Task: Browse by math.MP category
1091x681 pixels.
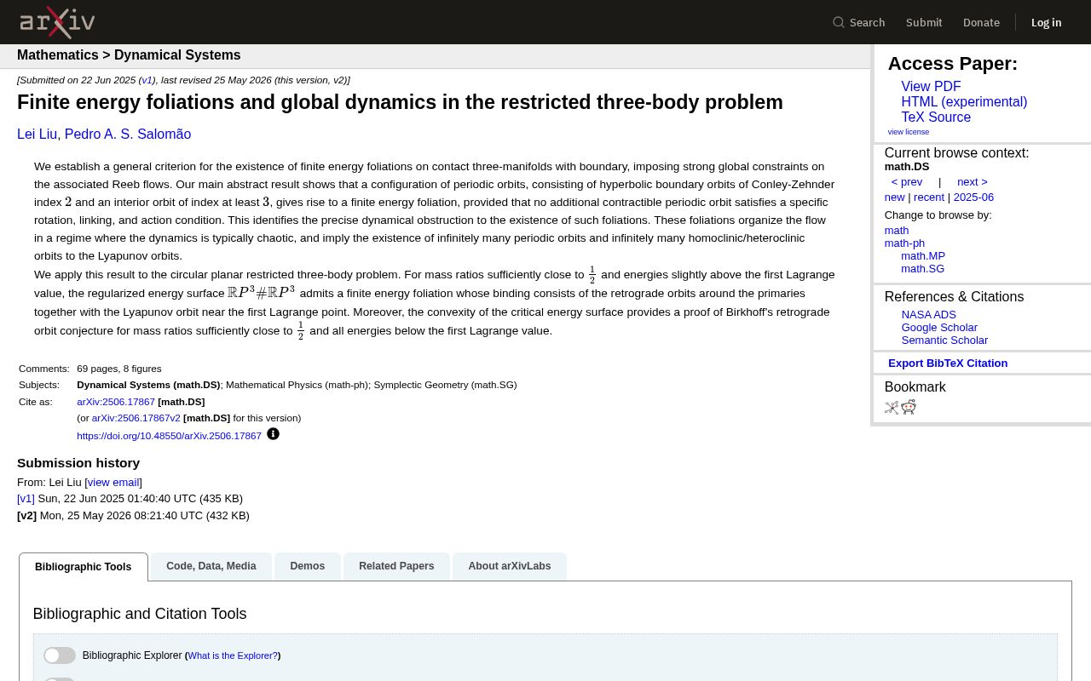Action: (923, 256)
